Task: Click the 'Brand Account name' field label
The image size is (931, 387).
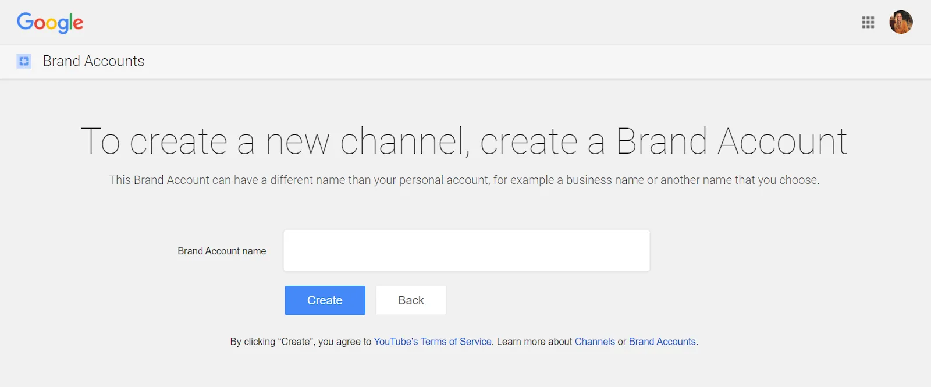Action: [222, 251]
